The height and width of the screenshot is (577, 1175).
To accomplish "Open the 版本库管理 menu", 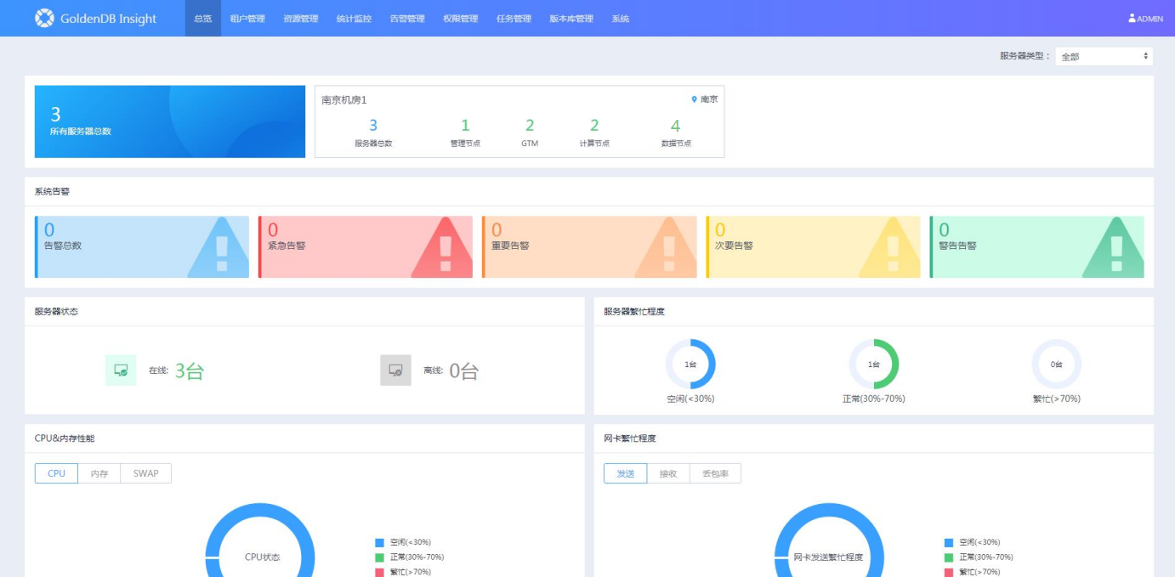I will 571,19.
